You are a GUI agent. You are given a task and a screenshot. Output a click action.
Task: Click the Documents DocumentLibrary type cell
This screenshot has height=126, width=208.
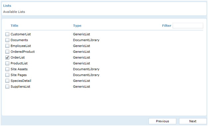click(86, 40)
